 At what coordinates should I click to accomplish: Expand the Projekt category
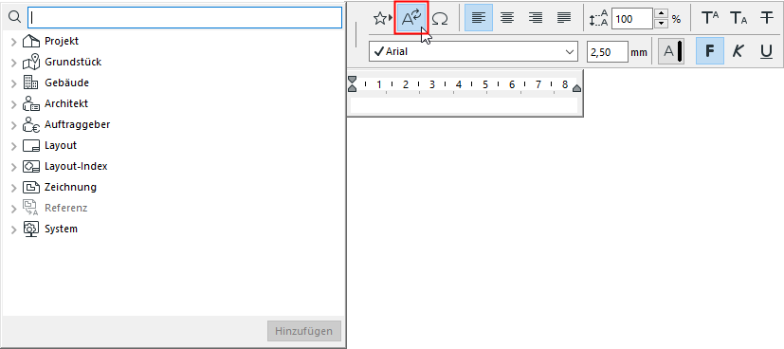point(13,42)
